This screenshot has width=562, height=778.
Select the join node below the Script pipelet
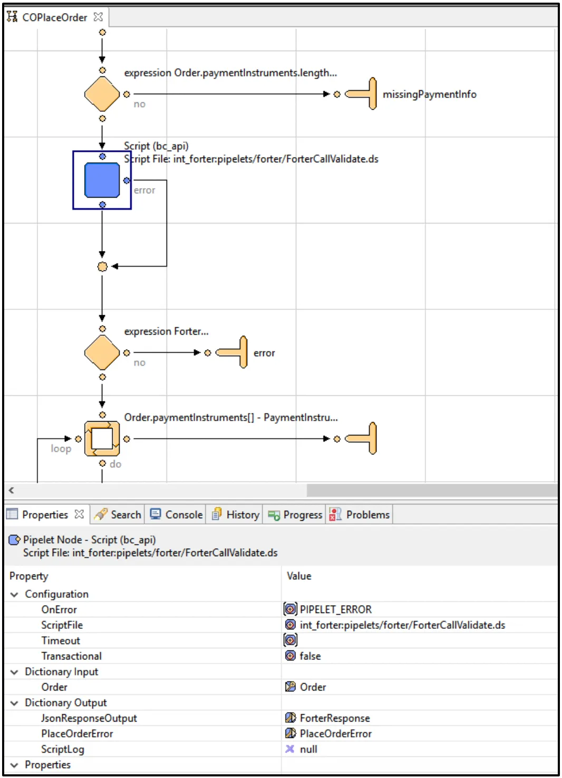tap(102, 267)
